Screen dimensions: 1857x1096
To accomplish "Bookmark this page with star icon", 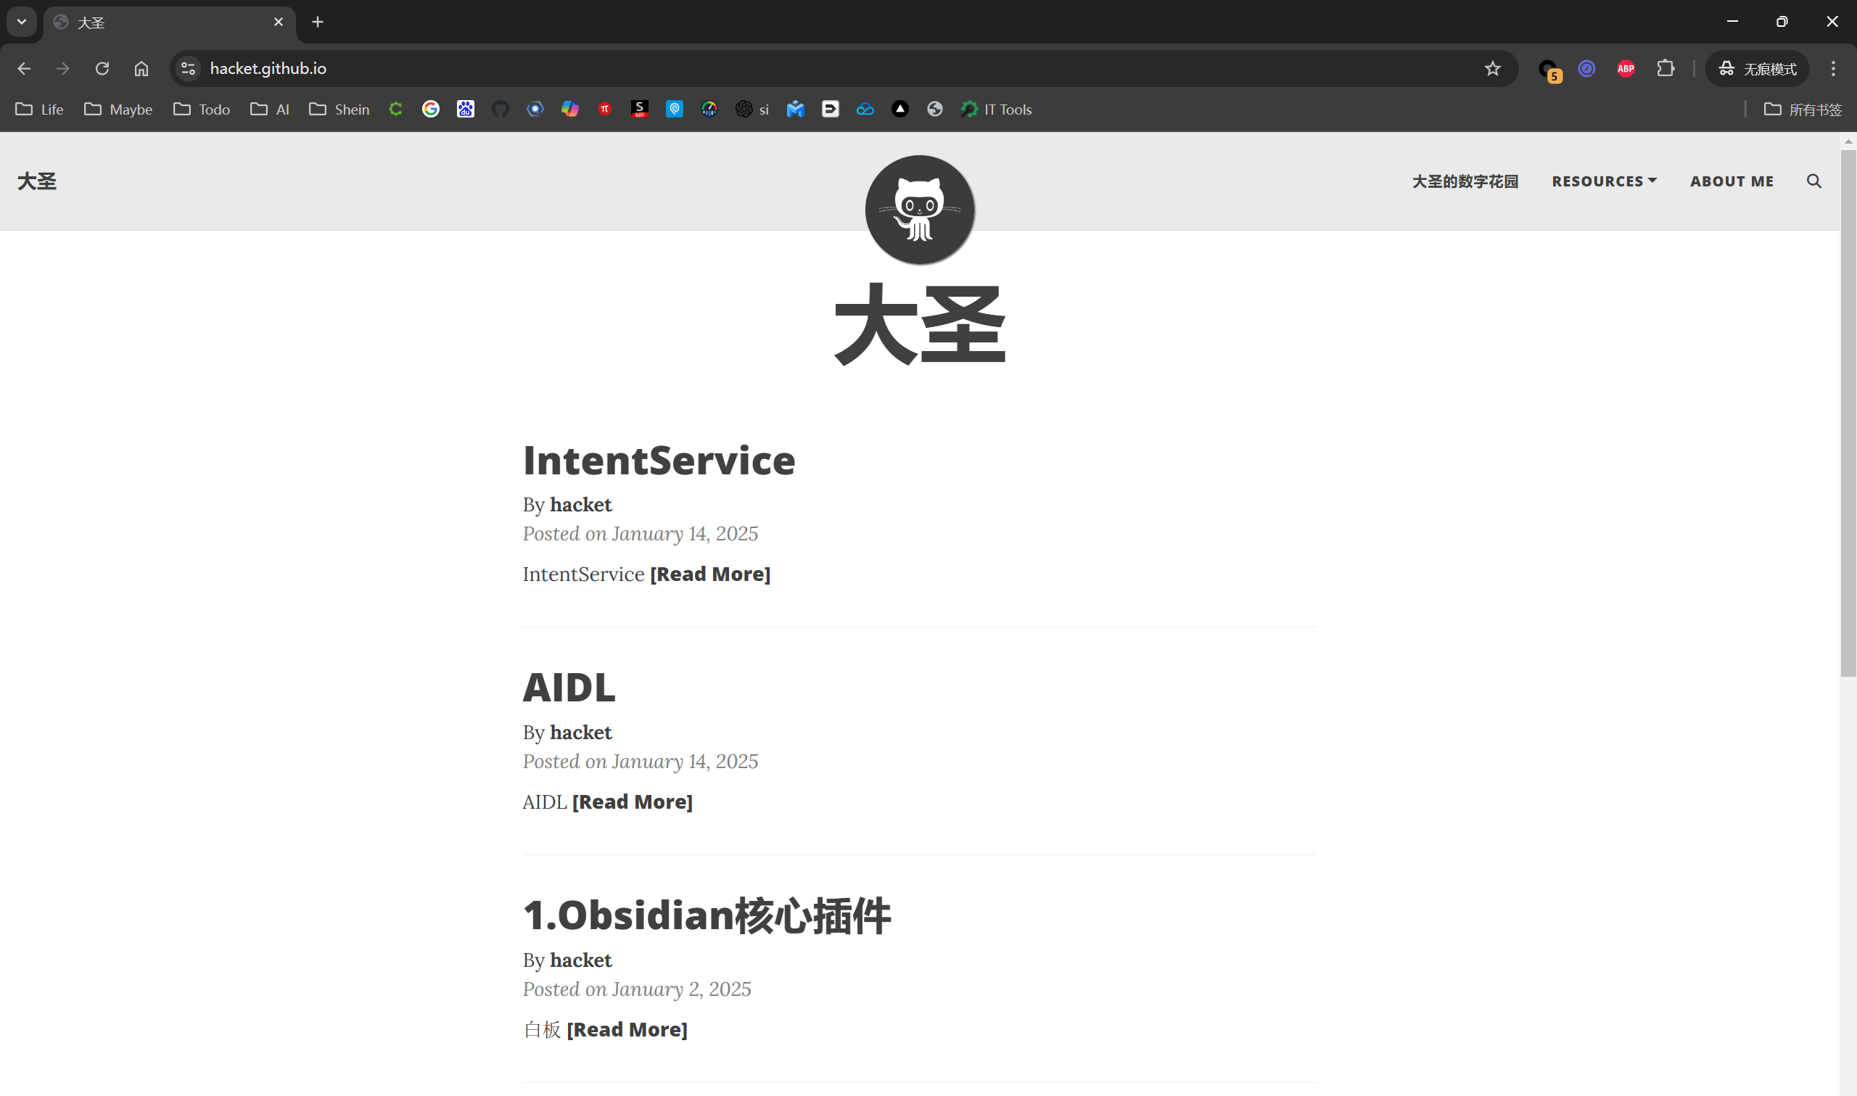I will 1492,69.
